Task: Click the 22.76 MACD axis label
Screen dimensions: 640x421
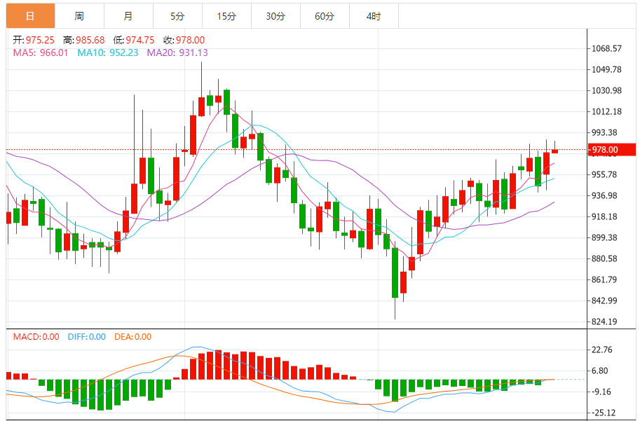Action: pyautogui.click(x=602, y=350)
